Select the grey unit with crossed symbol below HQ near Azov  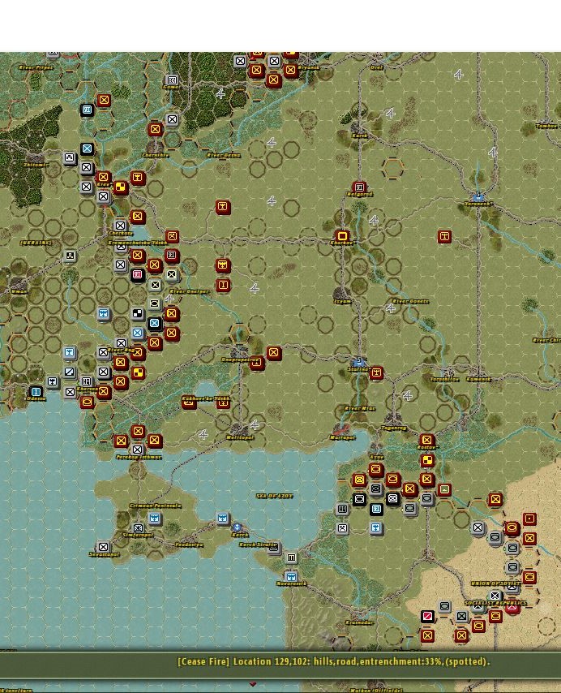click(x=342, y=528)
